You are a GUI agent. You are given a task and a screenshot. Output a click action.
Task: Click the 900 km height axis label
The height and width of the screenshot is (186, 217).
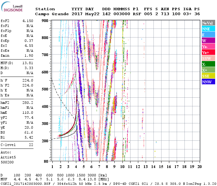46,20
